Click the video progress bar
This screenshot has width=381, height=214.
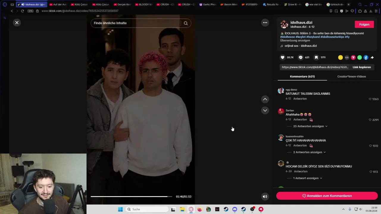[x=131, y=196]
